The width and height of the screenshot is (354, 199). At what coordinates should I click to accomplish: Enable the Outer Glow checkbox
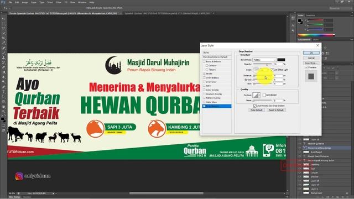204,102
